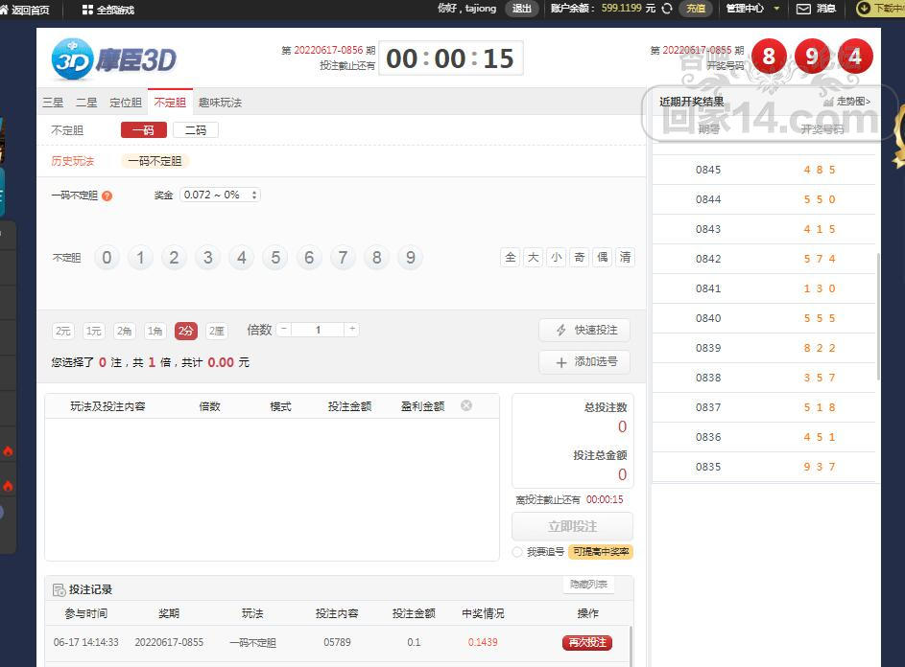The width and height of the screenshot is (905, 667).
Task: Click the 再次投注 button
Action: (x=586, y=642)
